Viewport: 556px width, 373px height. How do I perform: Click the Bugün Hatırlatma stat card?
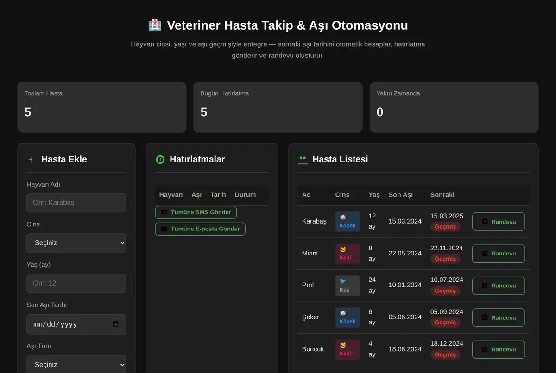278,107
